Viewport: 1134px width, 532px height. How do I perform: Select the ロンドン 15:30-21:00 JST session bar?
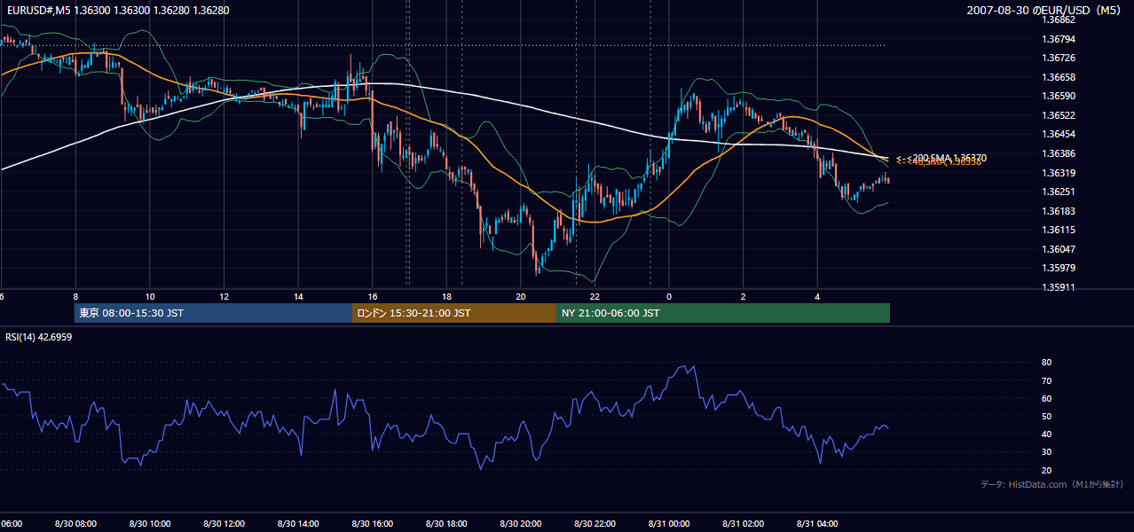(x=454, y=313)
